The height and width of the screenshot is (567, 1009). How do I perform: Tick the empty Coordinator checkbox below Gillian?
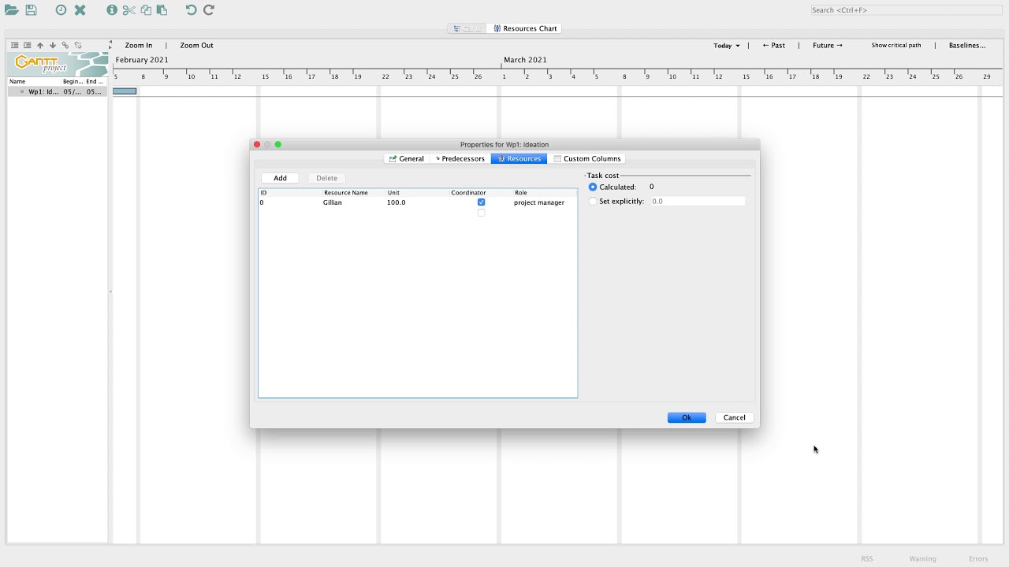481,213
